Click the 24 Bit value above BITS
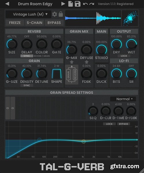144x173 pixels. (116, 66)
